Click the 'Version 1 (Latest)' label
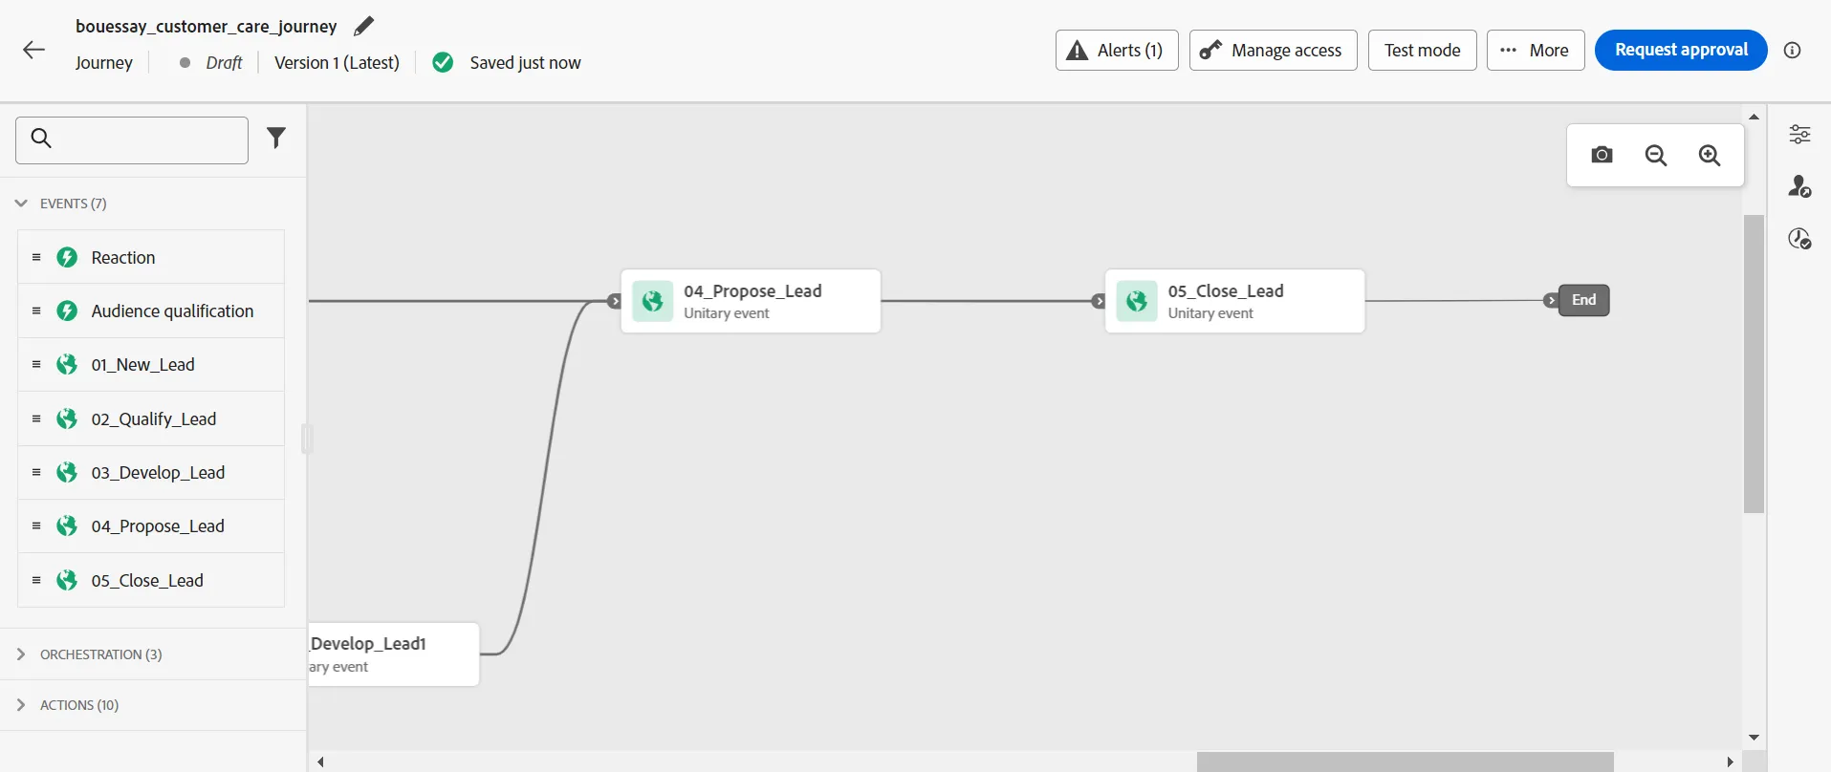The height and width of the screenshot is (772, 1831). tap(337, 63)
